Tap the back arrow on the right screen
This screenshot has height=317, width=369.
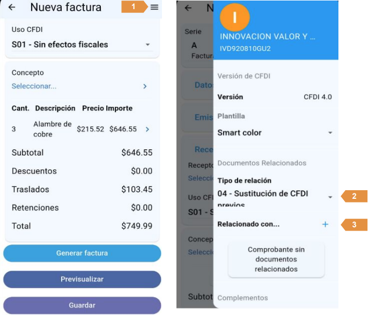tap(188, 8)
